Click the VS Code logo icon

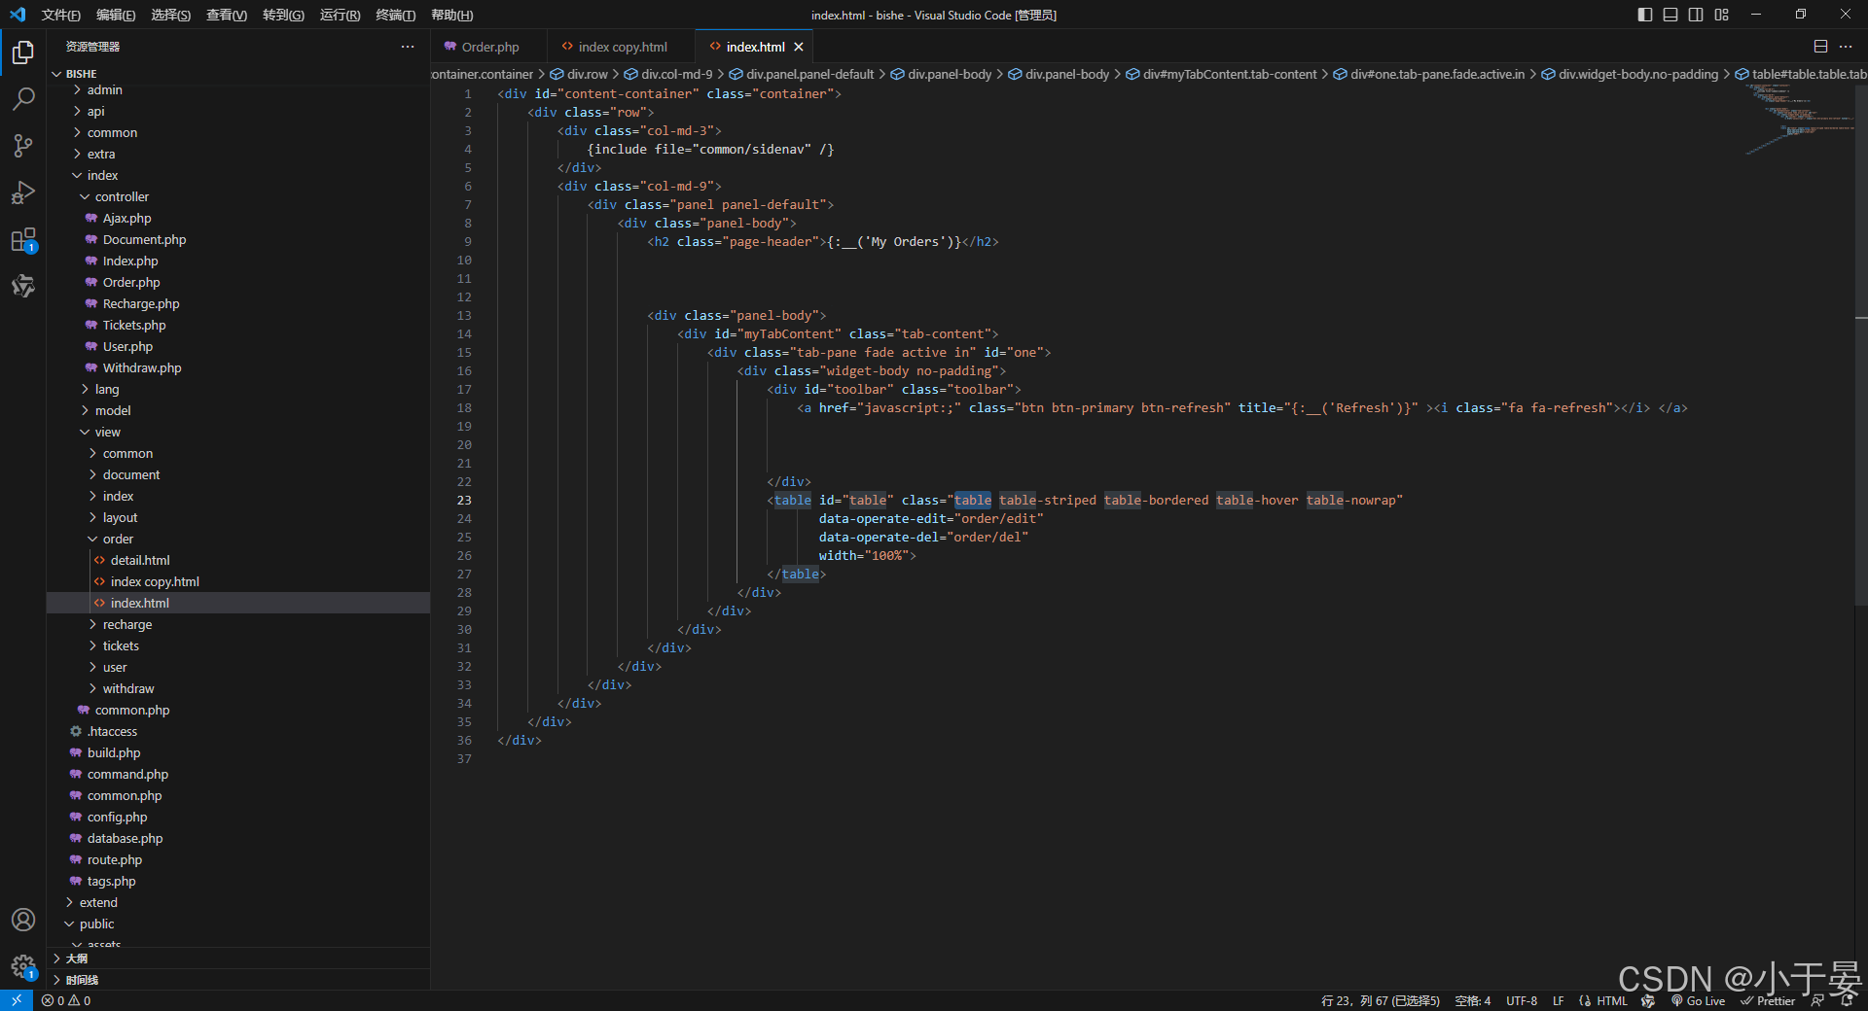18,15
